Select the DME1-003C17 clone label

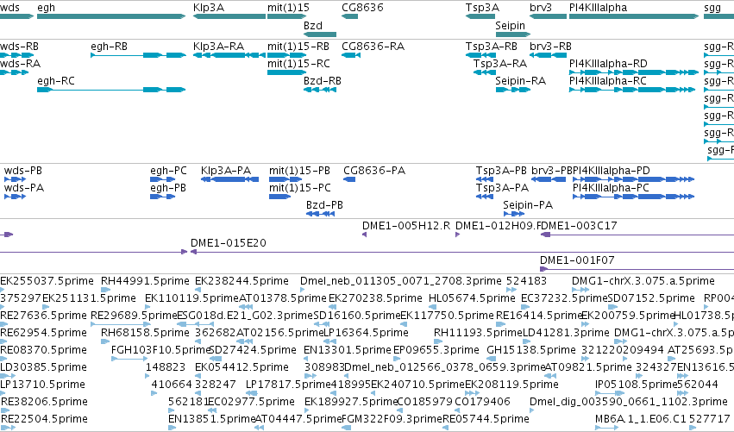coord(579,226)
